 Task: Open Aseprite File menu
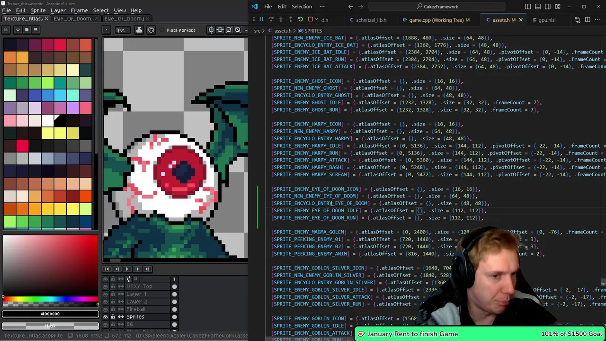7,10
